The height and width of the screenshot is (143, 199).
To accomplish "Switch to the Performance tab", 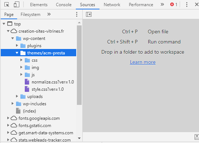I will click(x=141, y=5).
